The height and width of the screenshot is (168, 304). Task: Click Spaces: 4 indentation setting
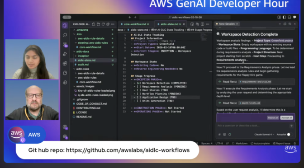tap(207, 144)
